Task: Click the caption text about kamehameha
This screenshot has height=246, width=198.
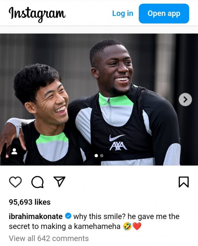Action: tap(94, 221)
